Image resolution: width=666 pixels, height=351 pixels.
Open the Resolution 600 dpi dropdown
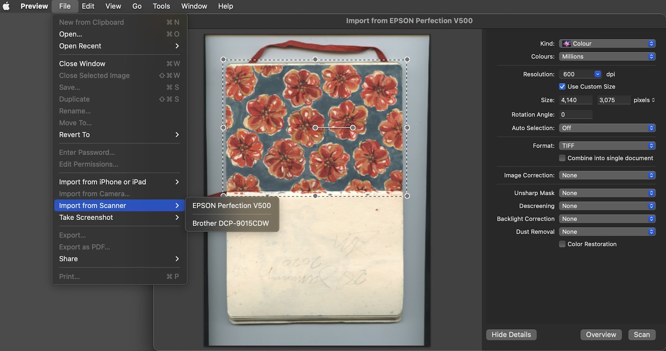coord(580,74)
